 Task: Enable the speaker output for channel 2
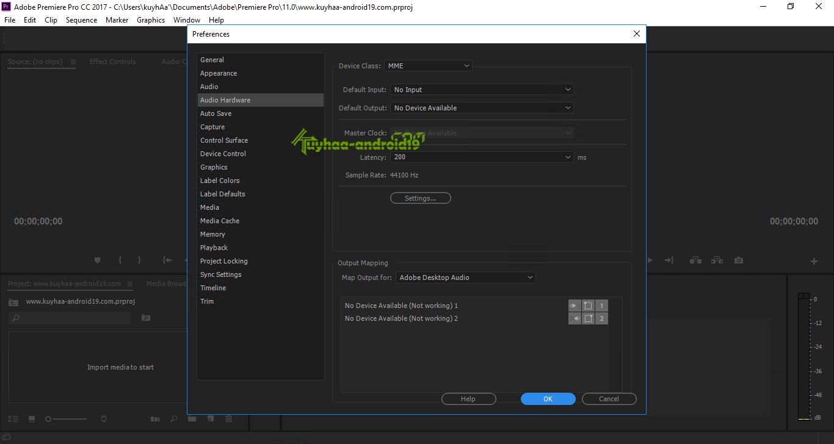575,318
